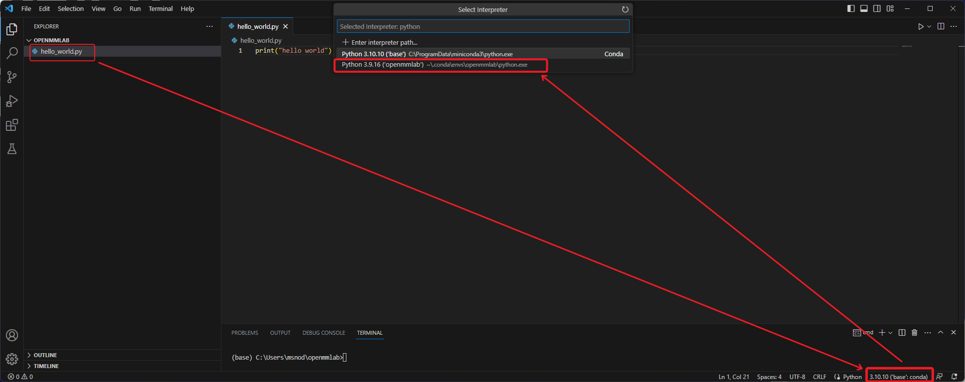The width and height of the screenshot is (965, 382).
Task: Toggle the bottom panel layout button
Action: tap(864, 8)
